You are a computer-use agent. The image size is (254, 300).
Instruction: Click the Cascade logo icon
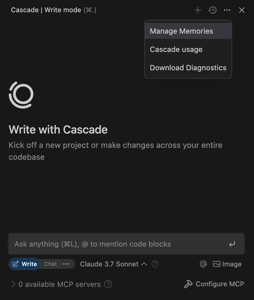[21, 95]
